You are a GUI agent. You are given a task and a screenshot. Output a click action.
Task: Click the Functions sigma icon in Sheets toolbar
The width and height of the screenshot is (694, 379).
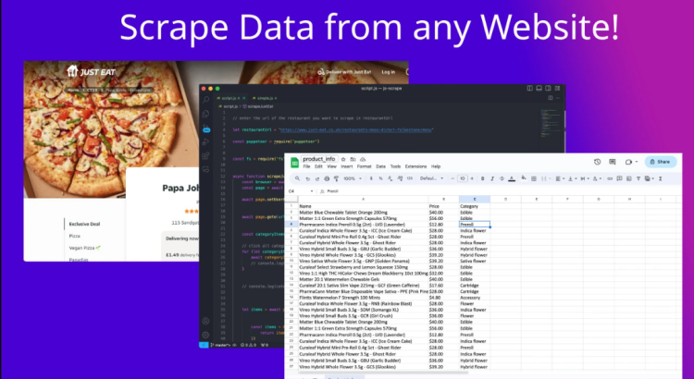click(661, 178)
